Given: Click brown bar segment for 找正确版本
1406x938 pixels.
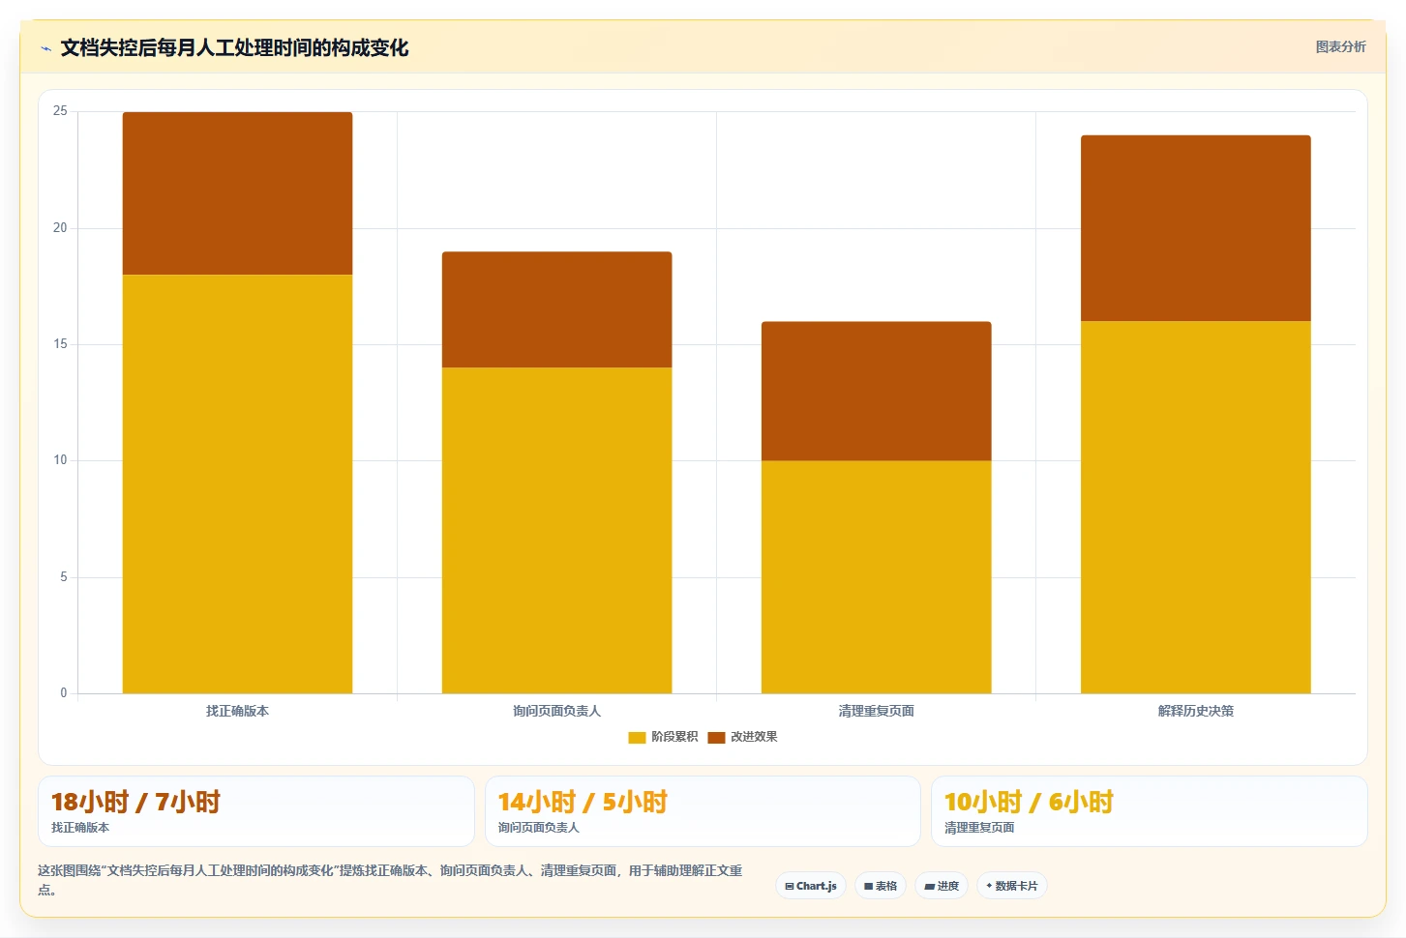Looking at the screenshot, I should coord(237,193).
